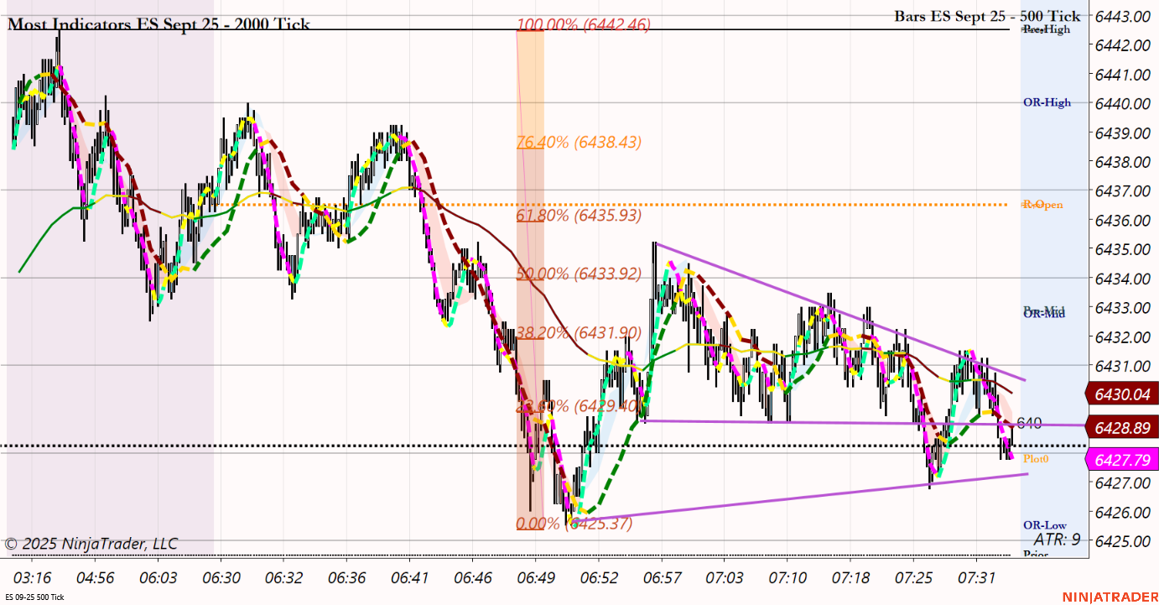Click the 06:46 time axis label
The height and width of the screenshot is (605, 1159).
click(472, 578)
